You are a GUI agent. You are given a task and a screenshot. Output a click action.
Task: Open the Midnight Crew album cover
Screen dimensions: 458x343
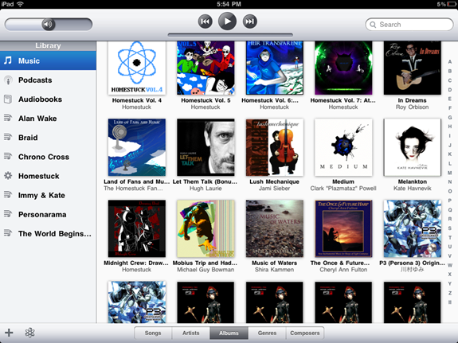coord(137,228)
